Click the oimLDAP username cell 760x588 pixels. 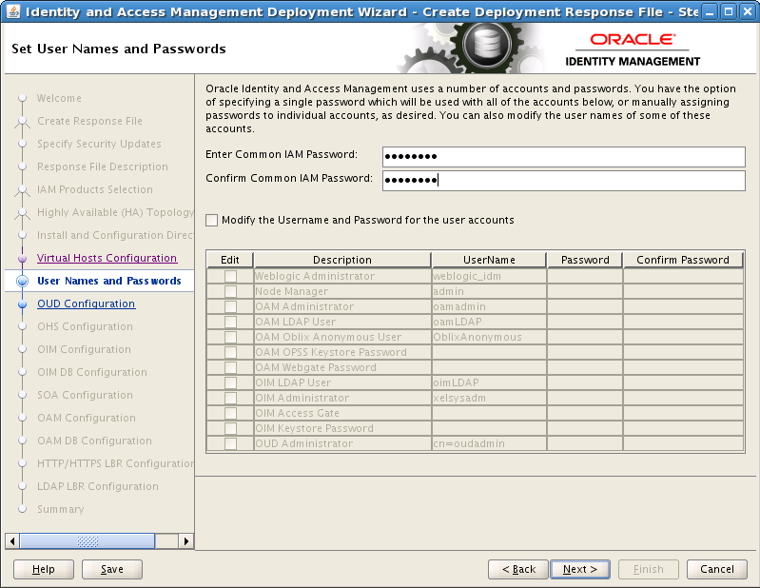[489, 382]
